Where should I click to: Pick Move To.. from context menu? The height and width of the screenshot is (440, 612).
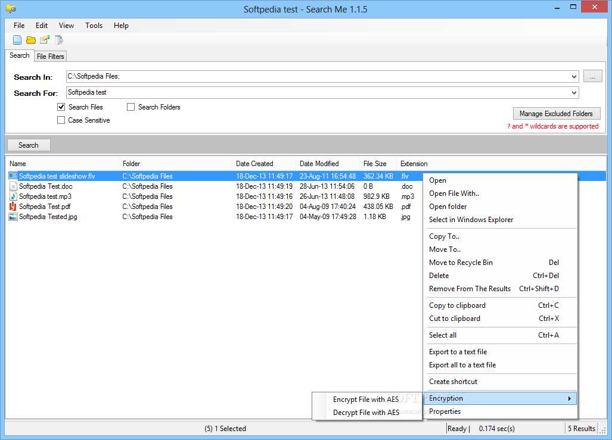tap(500, 249)
